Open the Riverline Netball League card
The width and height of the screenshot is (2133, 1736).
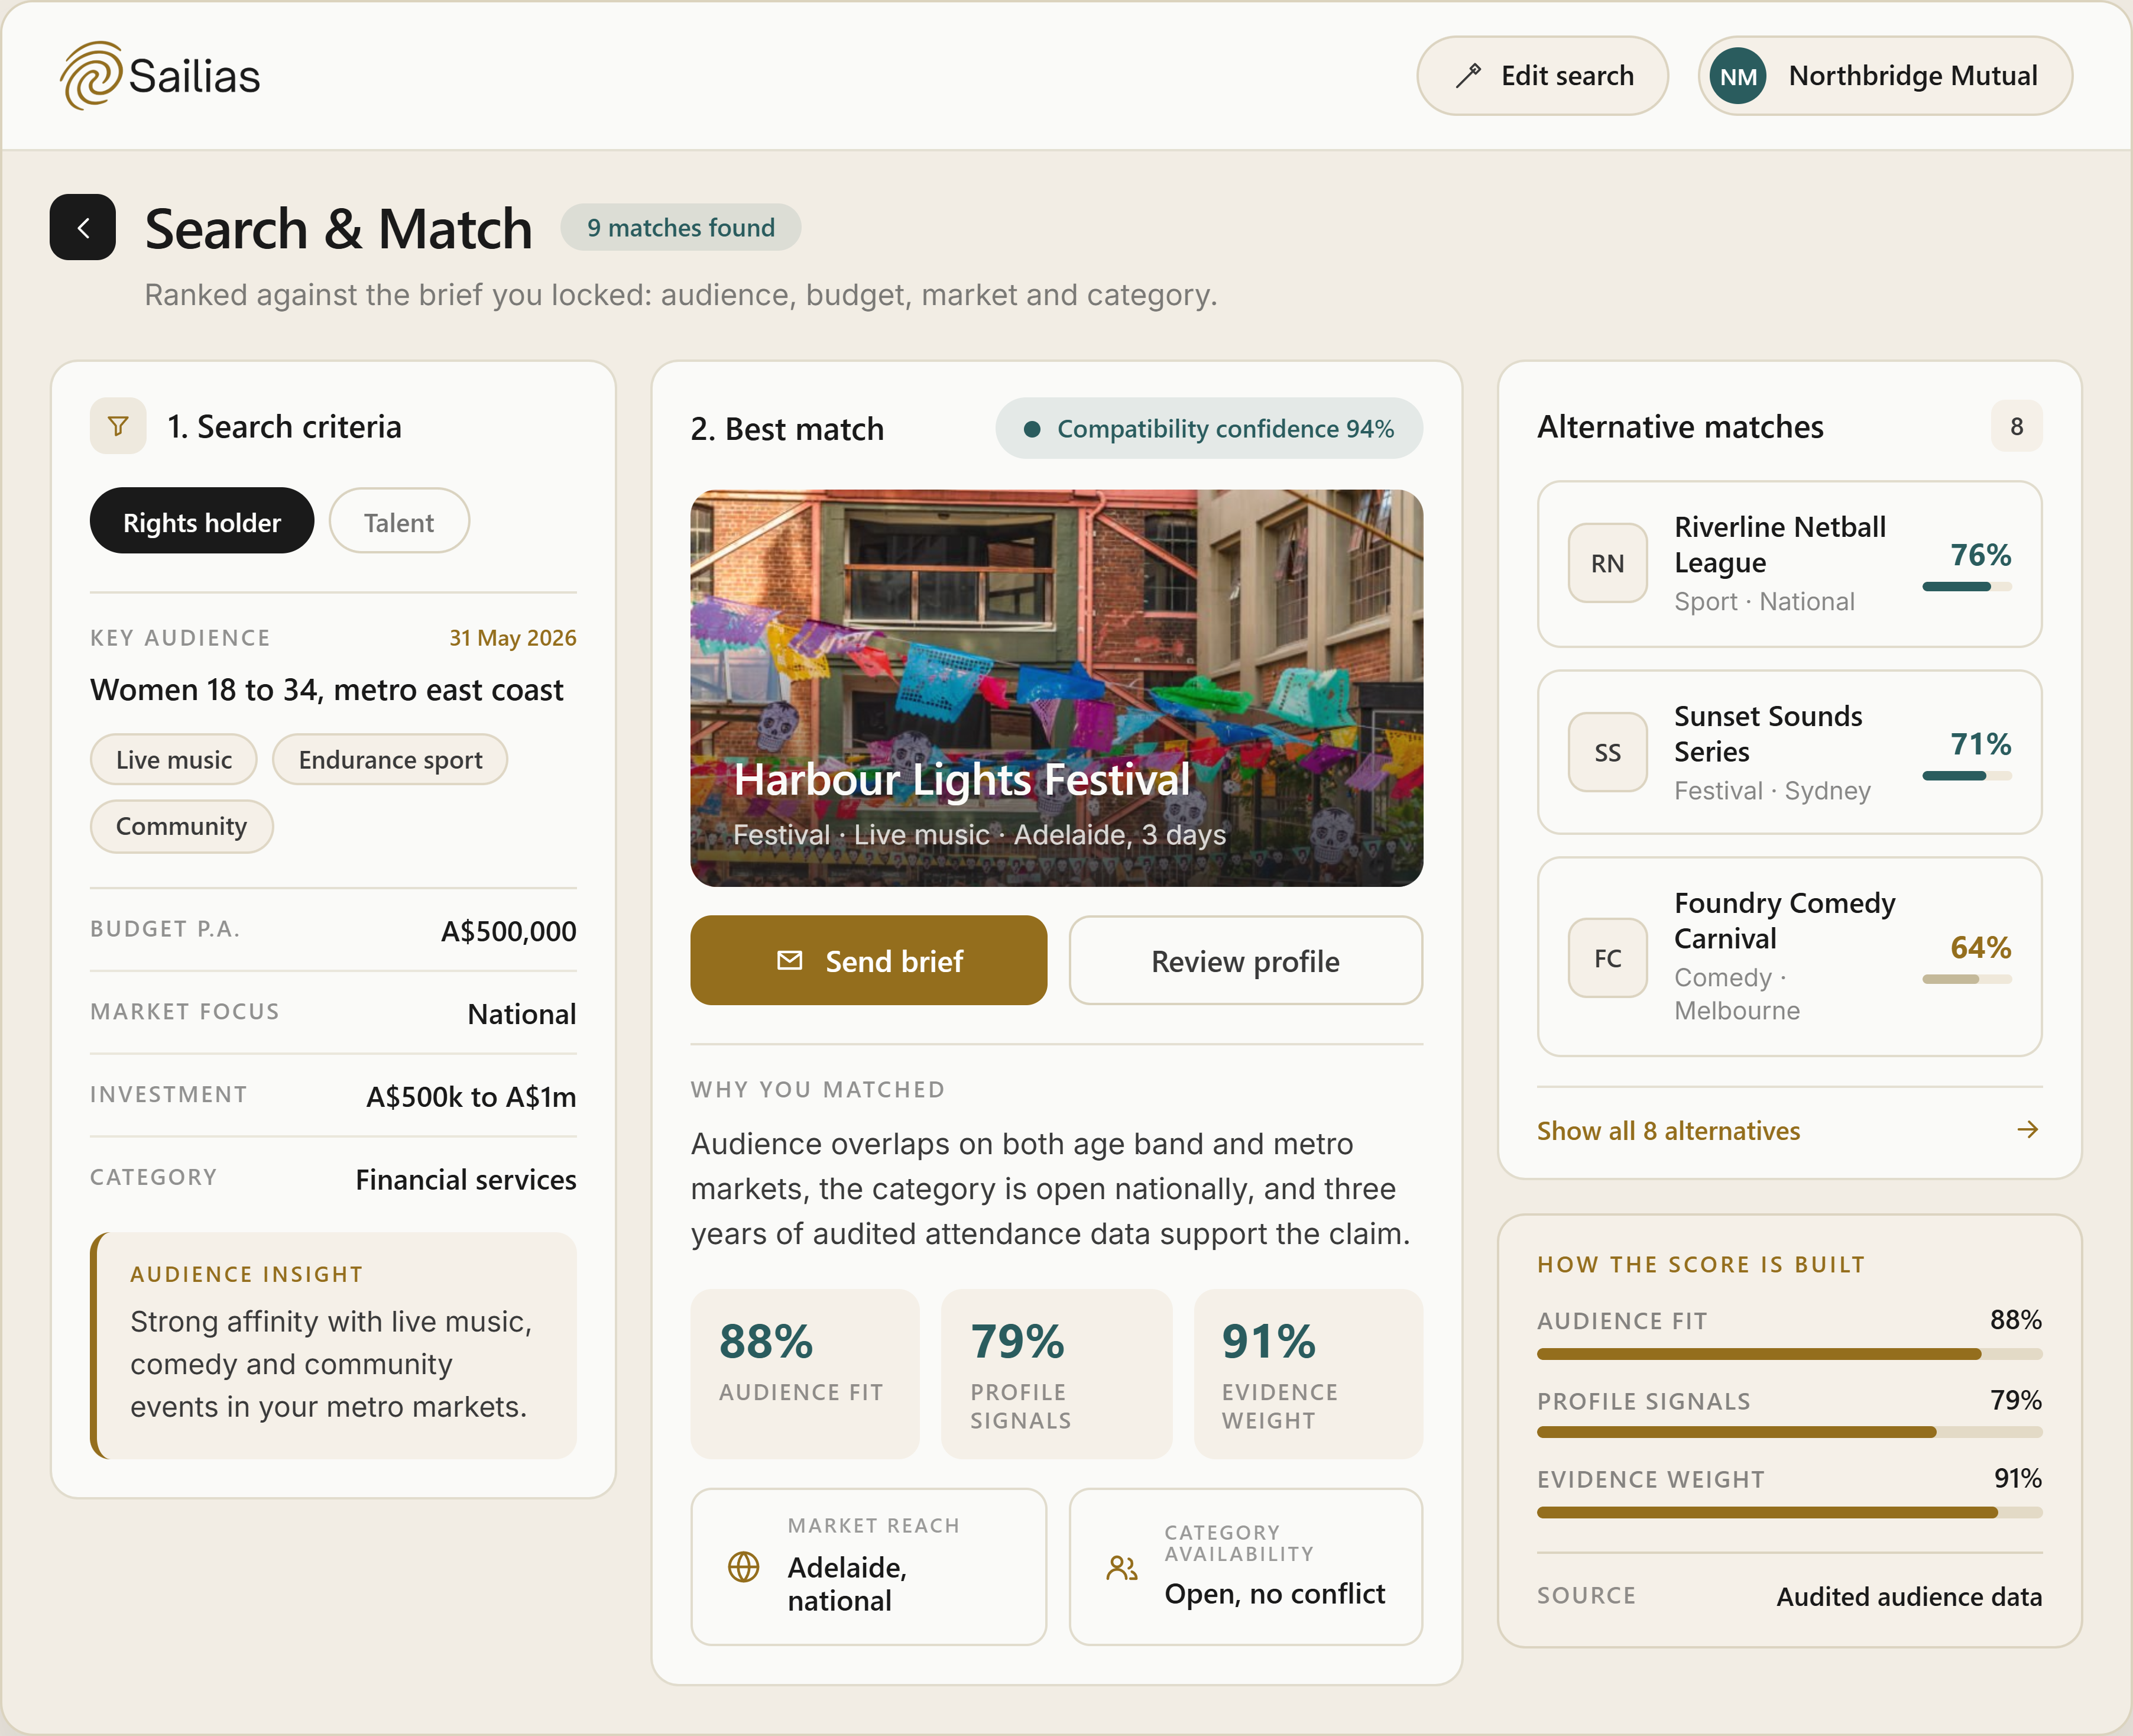[x=1789, y=564]
